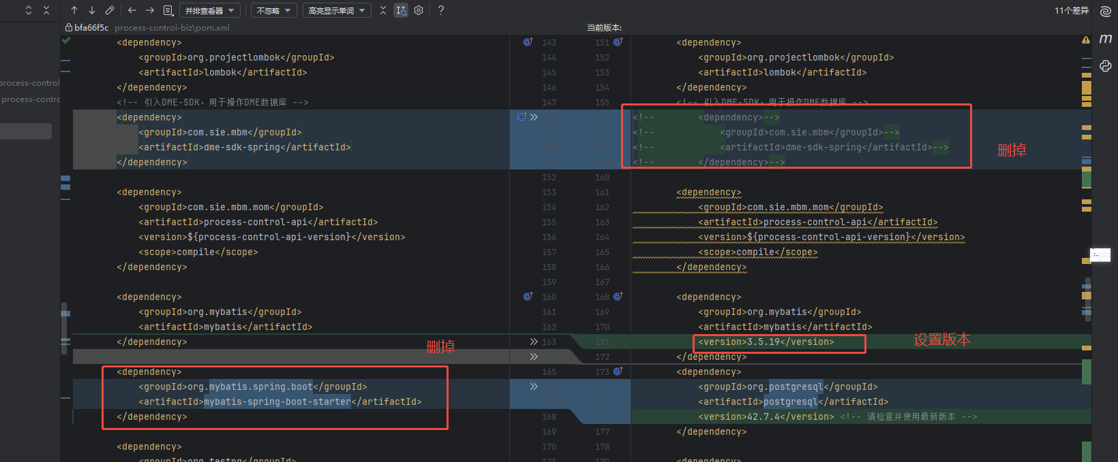Click the yellow warning indicator in editor

(1086, 40)
